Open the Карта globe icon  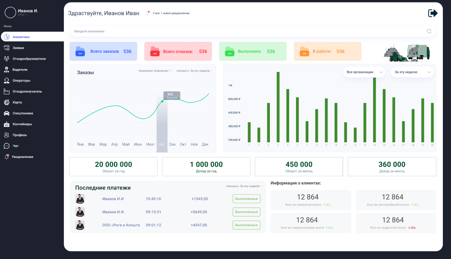(x=6, y=102)
